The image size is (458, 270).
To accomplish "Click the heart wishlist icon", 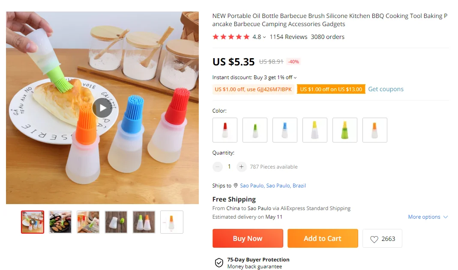I will pyautogui.click(x=374, y=239).
